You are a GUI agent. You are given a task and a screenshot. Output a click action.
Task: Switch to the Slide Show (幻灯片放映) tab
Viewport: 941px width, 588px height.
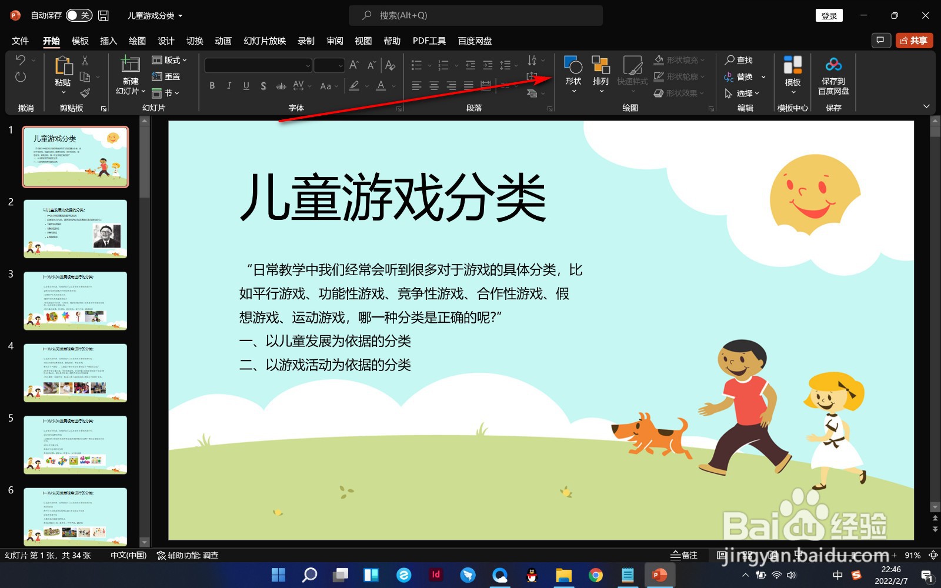pos(265,41)
